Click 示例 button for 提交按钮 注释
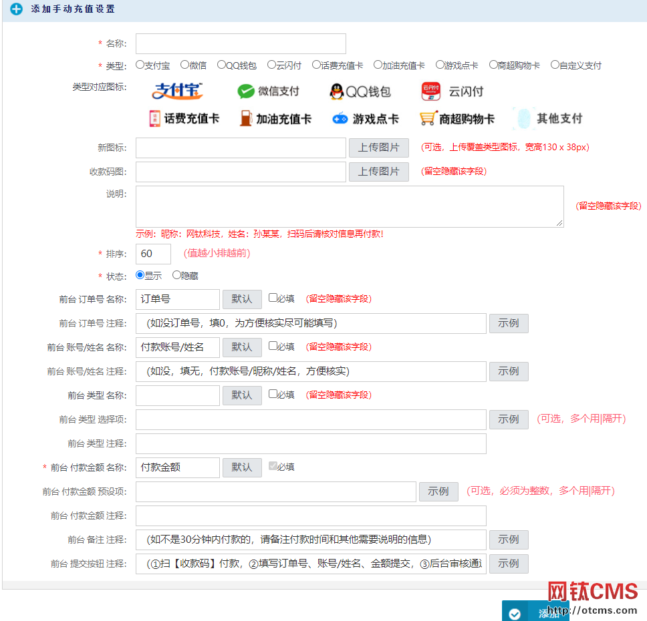 (x=509, y=564)
